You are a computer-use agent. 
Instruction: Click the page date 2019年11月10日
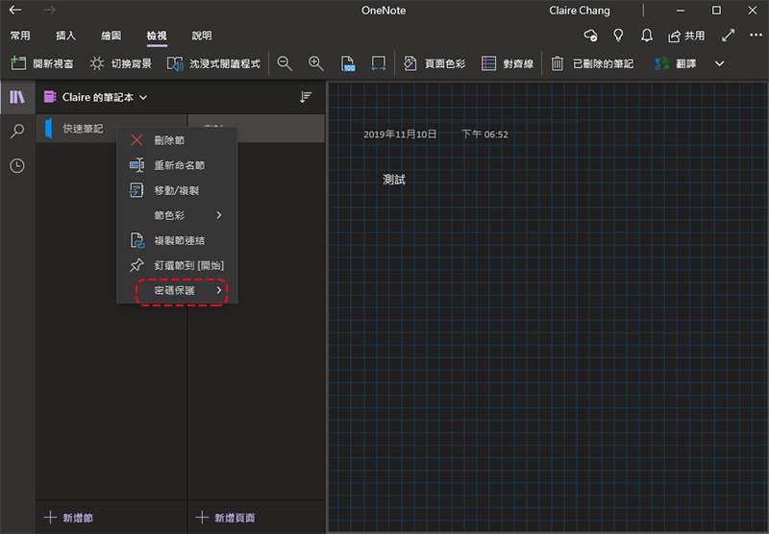(400, 134)
